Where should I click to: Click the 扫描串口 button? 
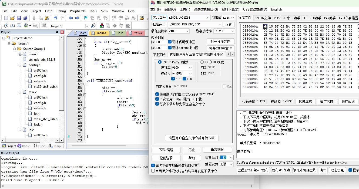pos(159,24)
